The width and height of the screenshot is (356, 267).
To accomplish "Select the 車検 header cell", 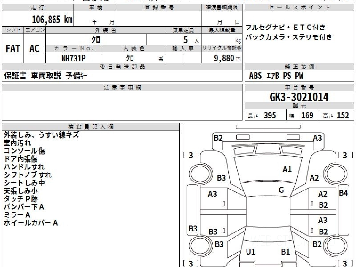I will click(96, 8).
